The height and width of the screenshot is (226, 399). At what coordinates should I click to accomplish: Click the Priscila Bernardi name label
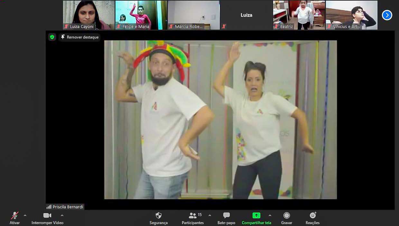(x=65, y=207)
